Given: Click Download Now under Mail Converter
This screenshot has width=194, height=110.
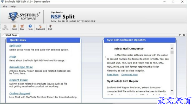Looking at the screenshot, I should pyautogui.click(x=129, y=75).
